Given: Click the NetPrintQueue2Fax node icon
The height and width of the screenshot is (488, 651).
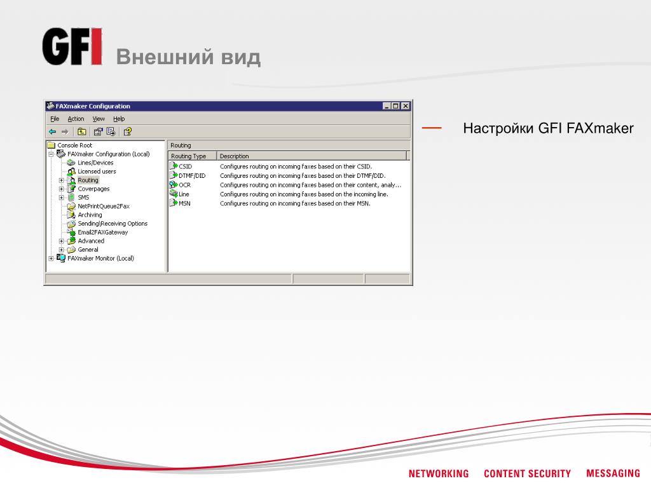Looking at the screenshot, I should 71,207.
